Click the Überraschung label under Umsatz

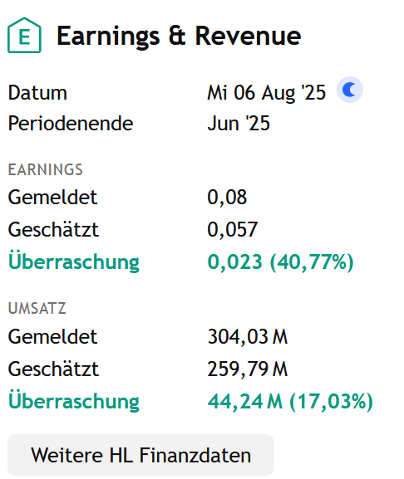coord(74,400)
